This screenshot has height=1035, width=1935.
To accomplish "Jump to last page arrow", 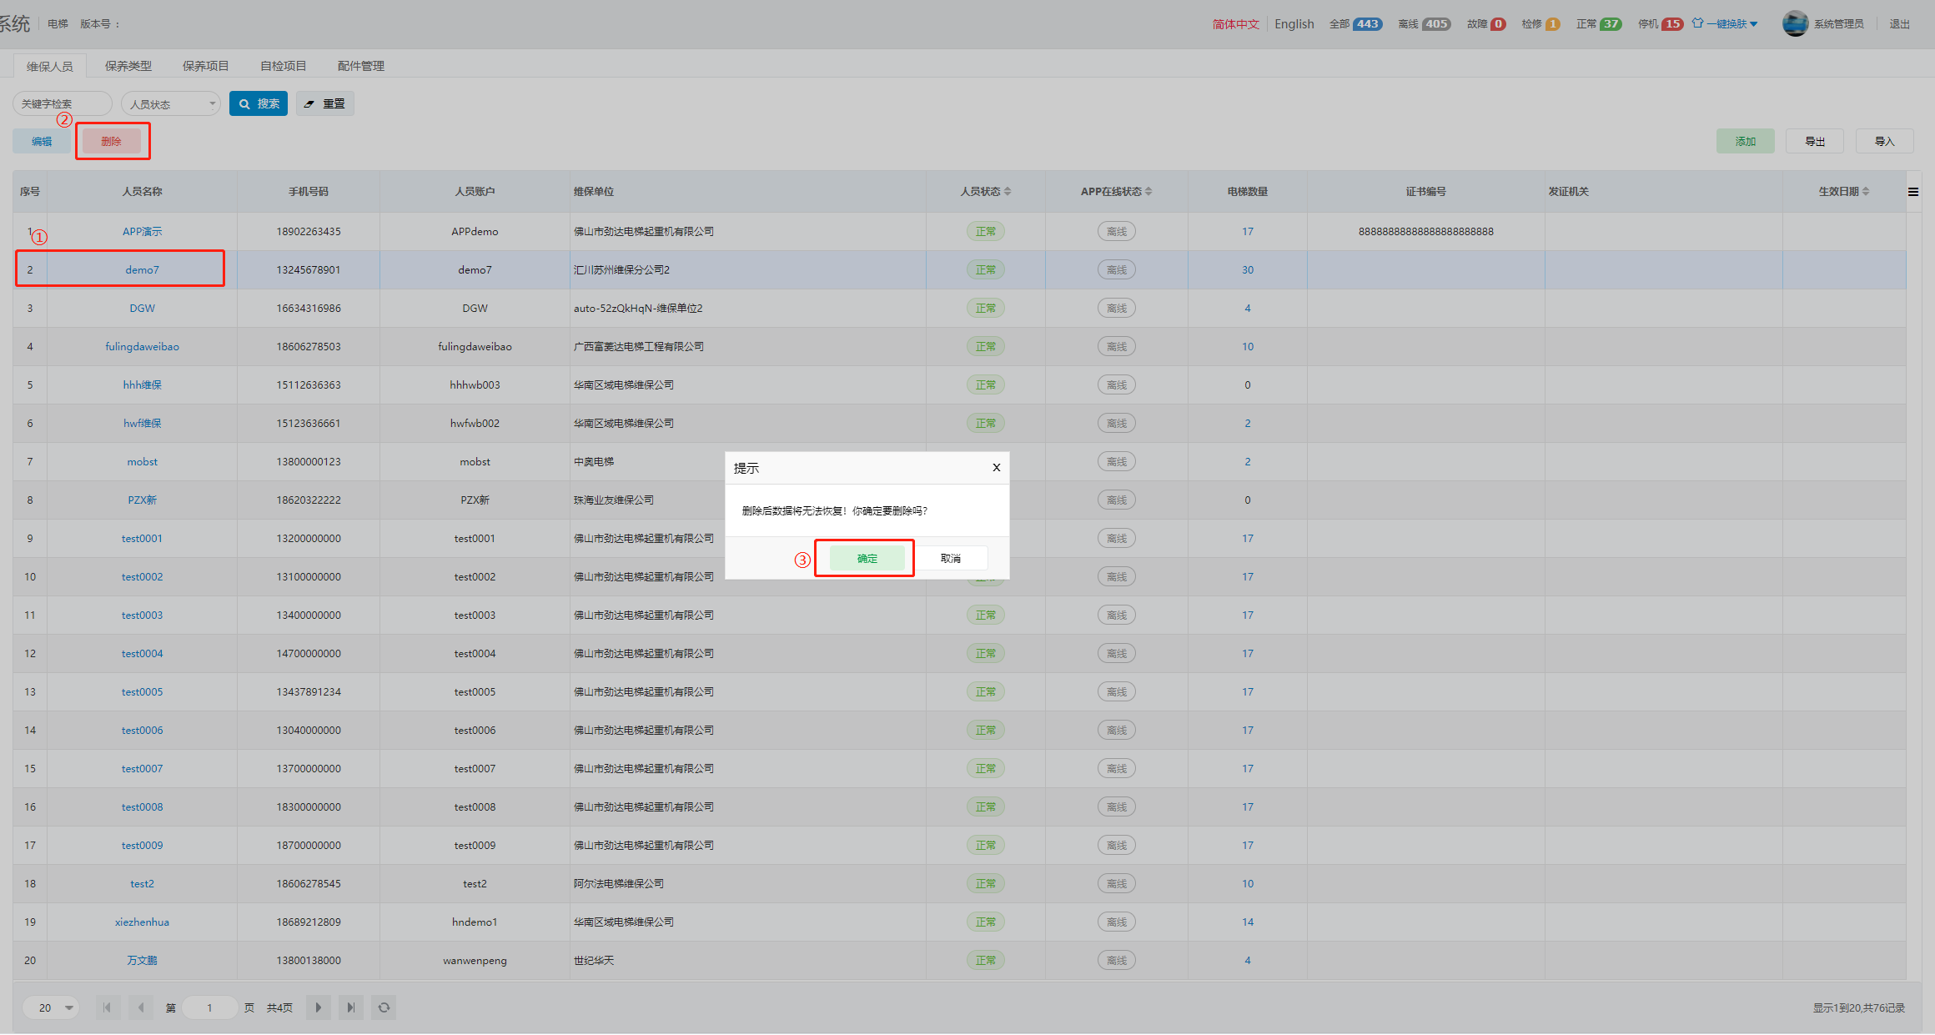I will pyautogui.click(x=351, y=1007).
